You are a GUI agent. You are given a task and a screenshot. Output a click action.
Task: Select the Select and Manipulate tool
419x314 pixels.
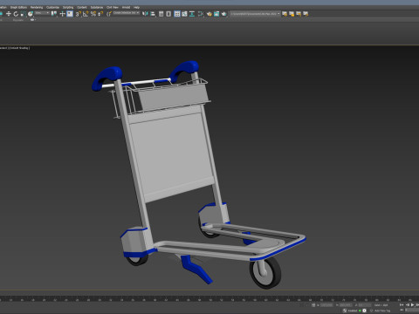coord(62,14)
